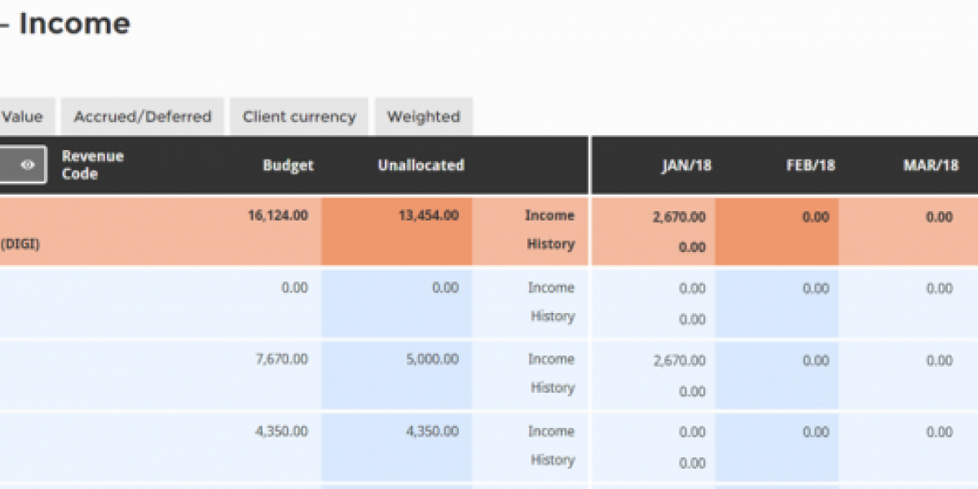
Task: Click the Income label in the orange row
Action: (x=549, y=215)
